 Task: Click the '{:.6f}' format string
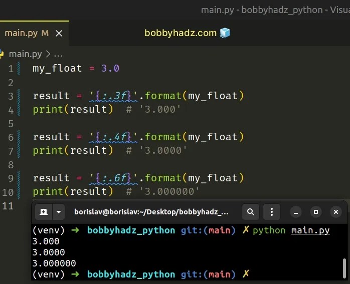113,178
